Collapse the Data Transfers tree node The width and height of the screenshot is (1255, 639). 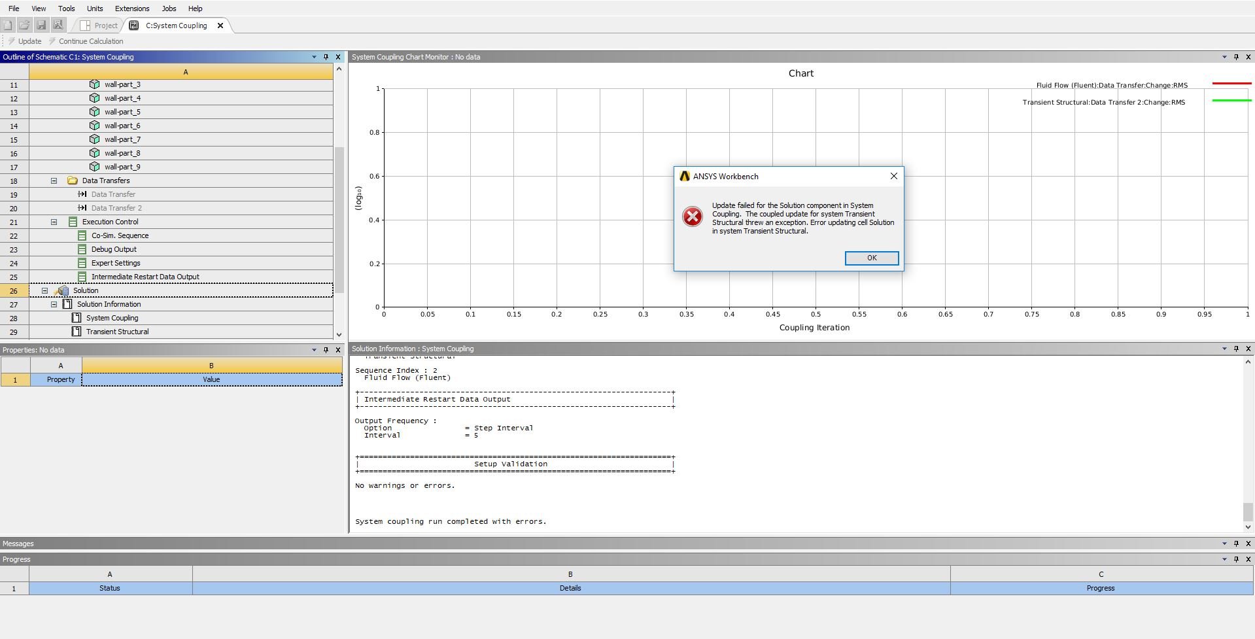(x=54, y=181)
